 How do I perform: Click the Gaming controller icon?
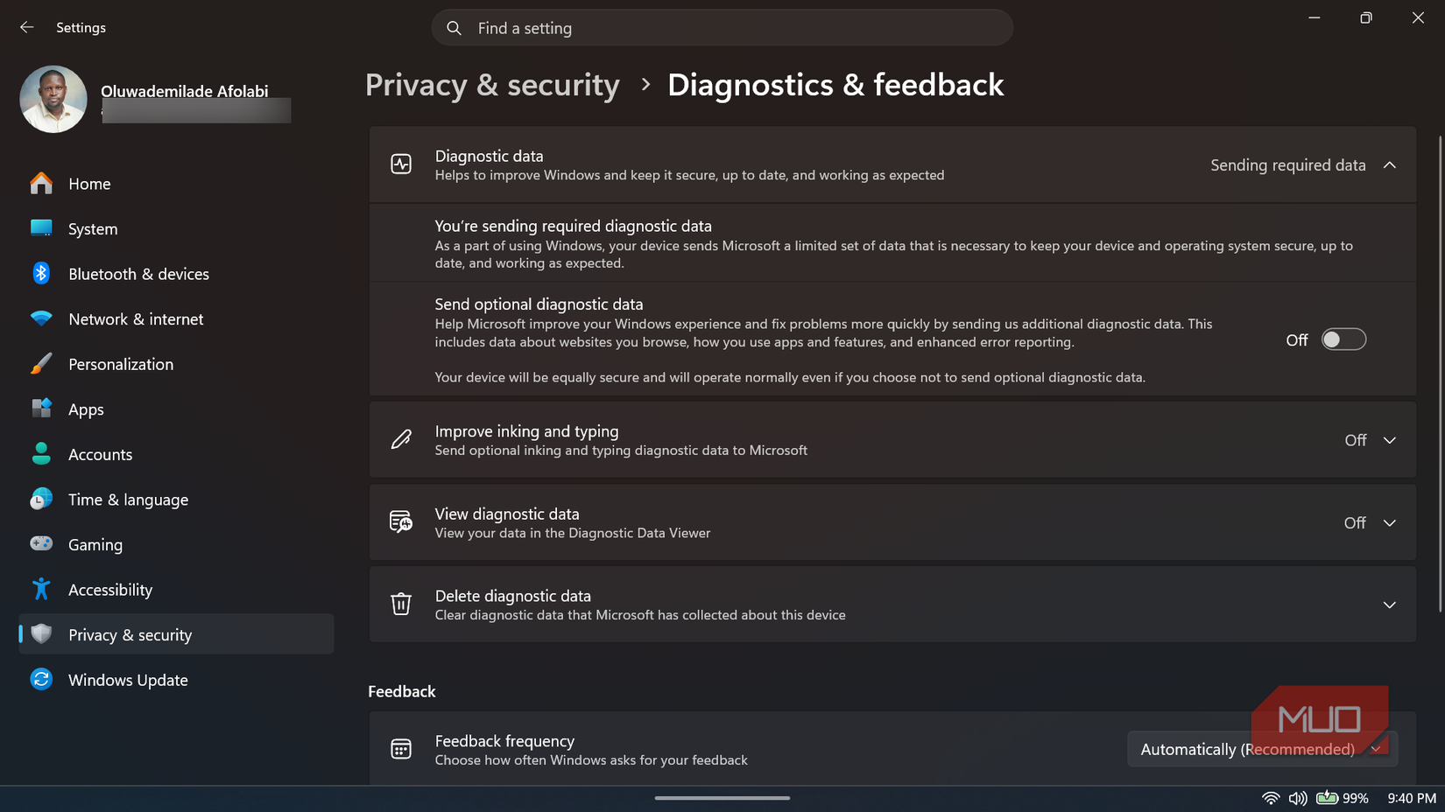tap(41, 544)
